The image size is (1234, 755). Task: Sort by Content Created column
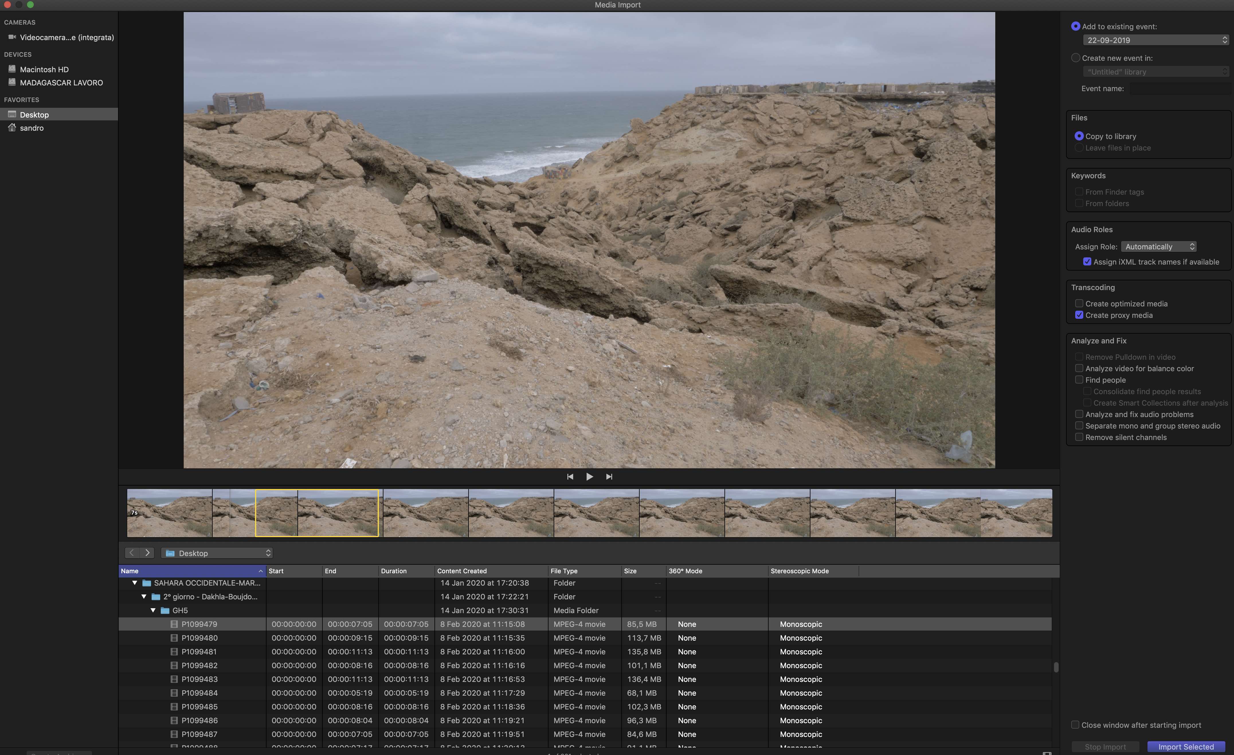click(x=491, y=571)
